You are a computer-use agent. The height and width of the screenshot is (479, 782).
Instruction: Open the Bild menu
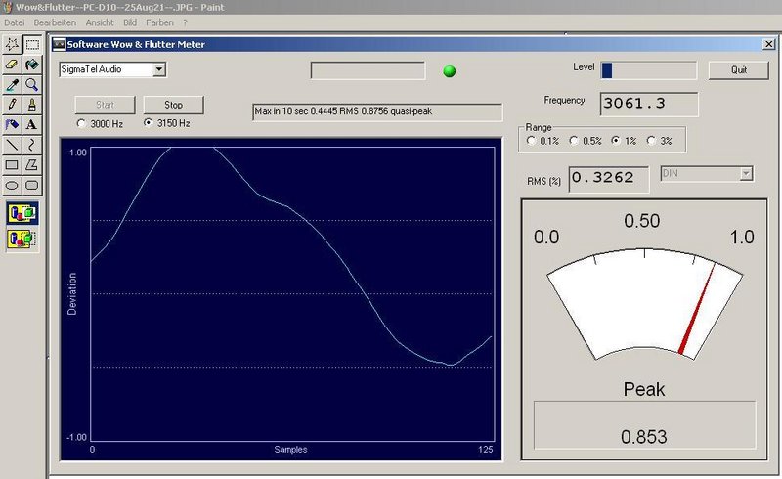coord(130,22)
